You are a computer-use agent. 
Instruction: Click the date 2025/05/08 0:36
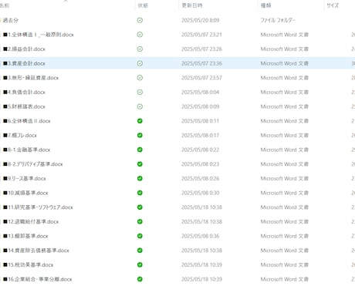click(x=201, y=236)
